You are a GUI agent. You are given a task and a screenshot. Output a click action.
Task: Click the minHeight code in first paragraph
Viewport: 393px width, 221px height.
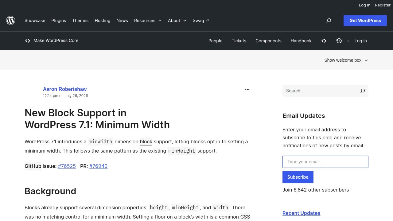pyautogui.click(x=182, y=151)
